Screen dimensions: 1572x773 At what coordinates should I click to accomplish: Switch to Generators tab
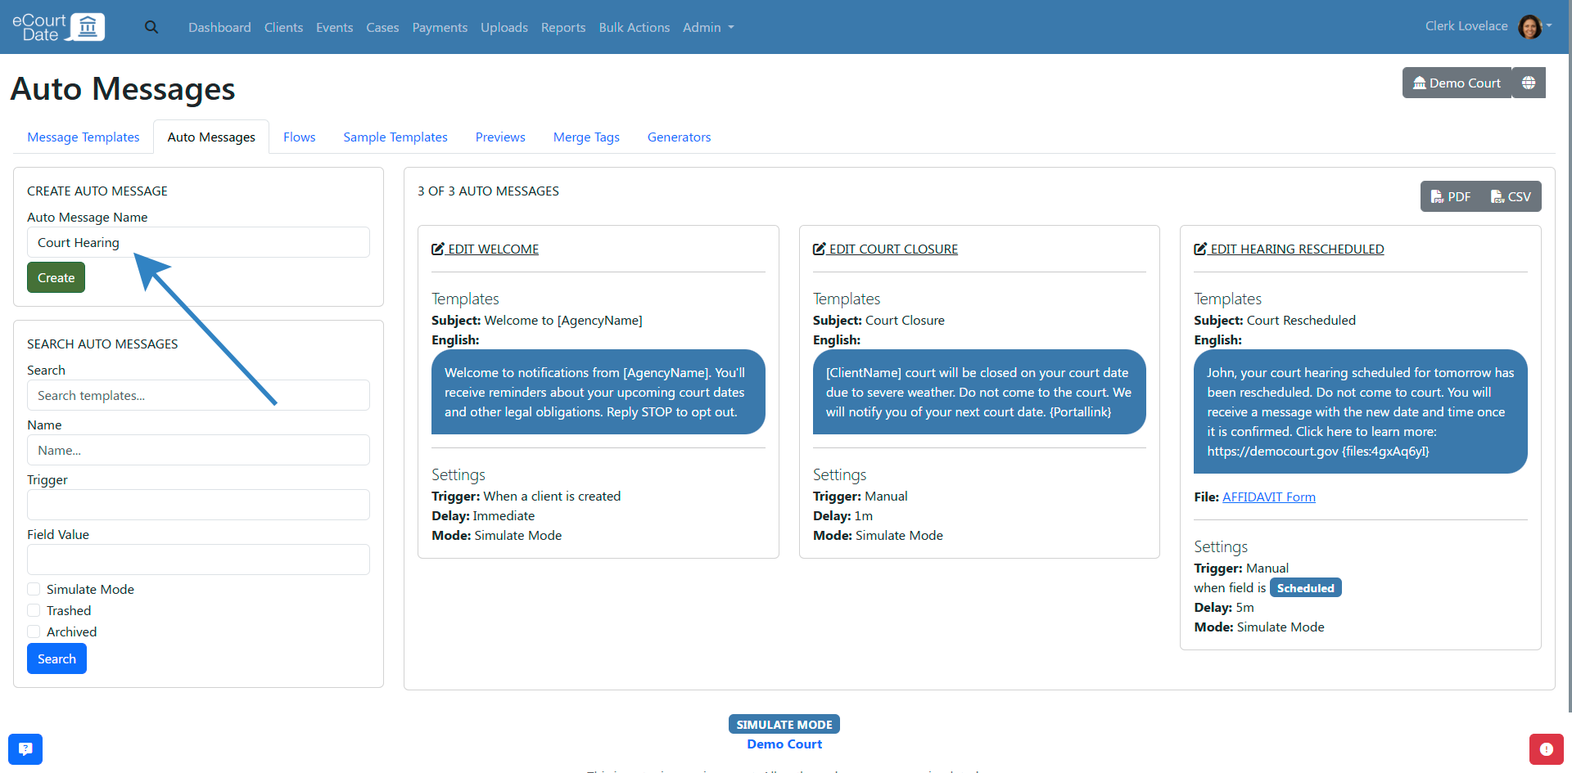point(680,137)
